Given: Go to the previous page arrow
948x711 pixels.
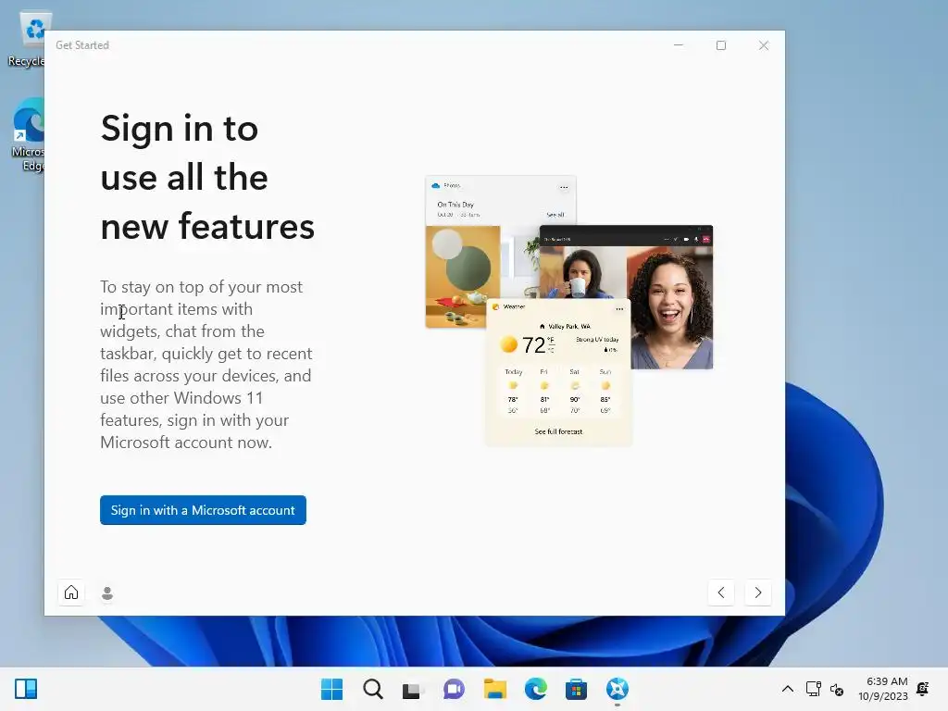Looking at the screenshot, I should tap(721, 592).
